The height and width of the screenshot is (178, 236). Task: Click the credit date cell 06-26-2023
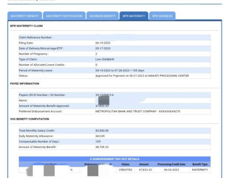pyautogui.click(x=171, y=170)
